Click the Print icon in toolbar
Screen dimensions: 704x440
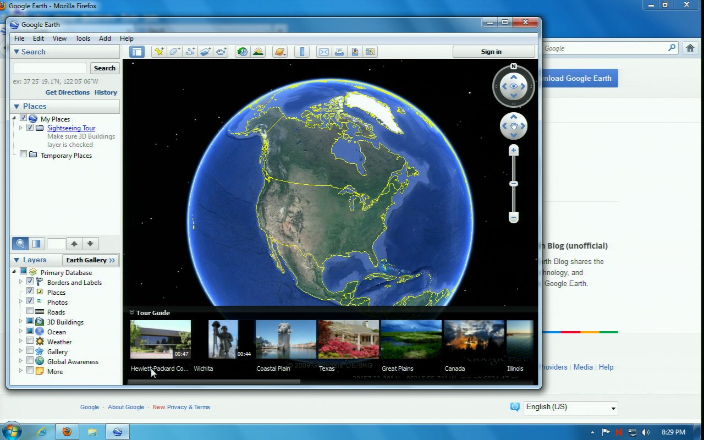339,52
